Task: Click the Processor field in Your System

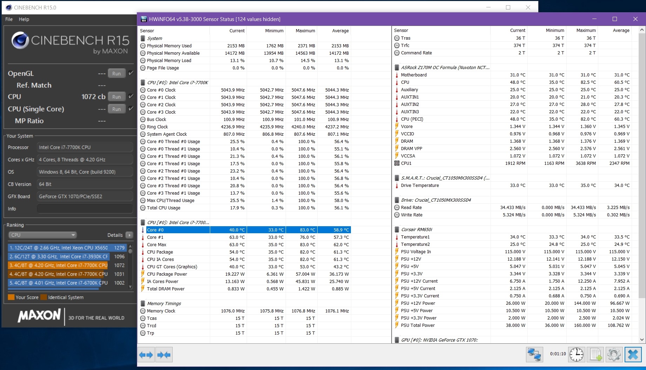Action: (85, 147)
